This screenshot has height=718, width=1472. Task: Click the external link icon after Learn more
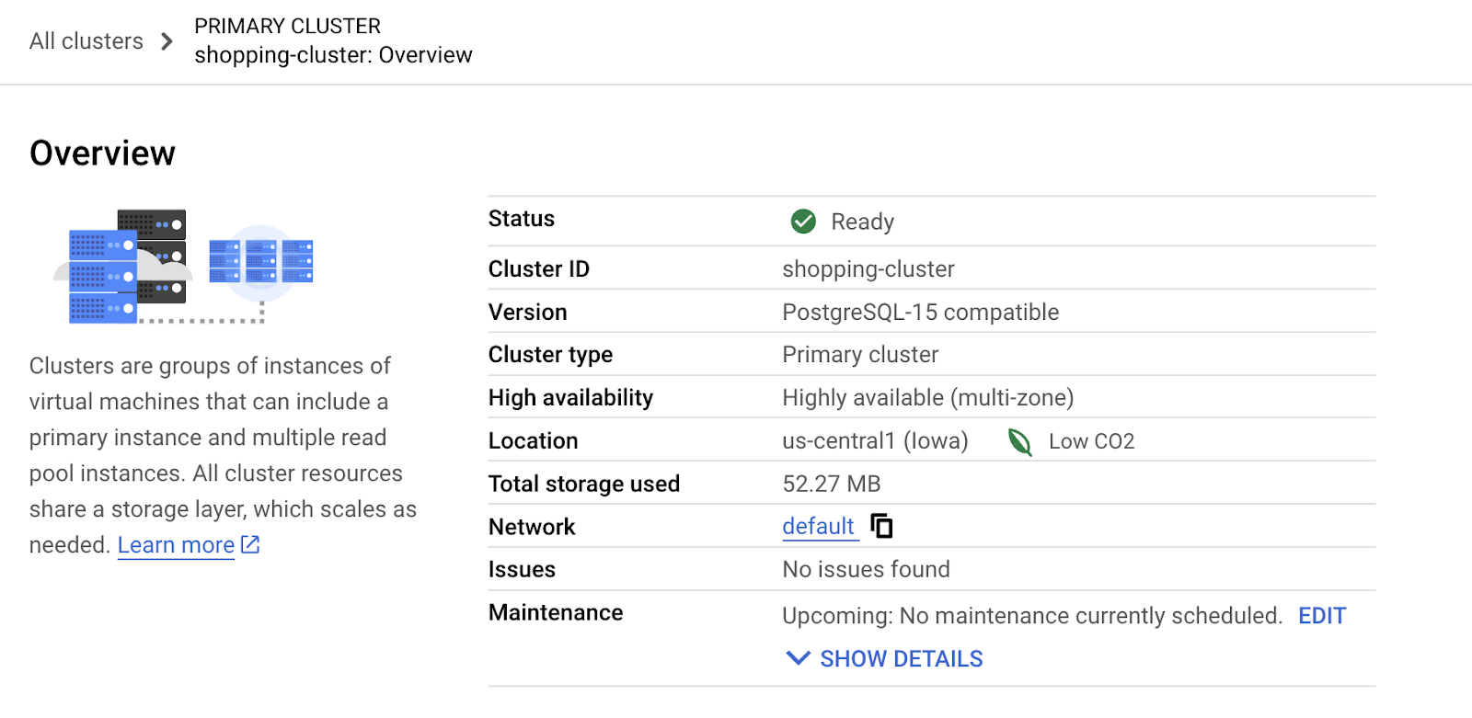[x=249, y=544]
